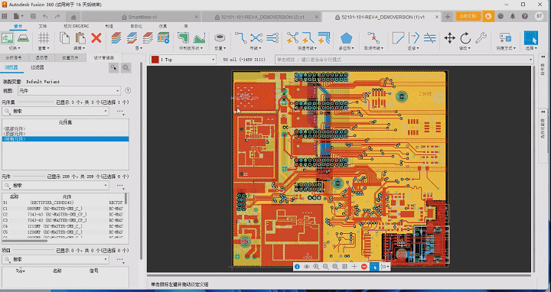The width and height of the screenshot is (551, 292).
Task: Switch to the SmartMeter v1 tab
Action: pos(142,17)
